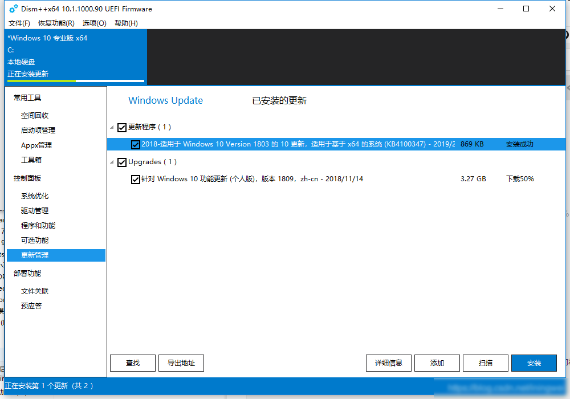Switch to the 已安装的更新 tab
The image size is (570, 399).
pyautogui.click(x=279, y=101)
